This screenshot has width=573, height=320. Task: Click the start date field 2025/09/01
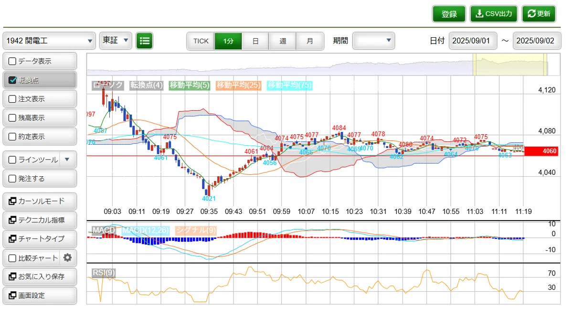(473, 41)
